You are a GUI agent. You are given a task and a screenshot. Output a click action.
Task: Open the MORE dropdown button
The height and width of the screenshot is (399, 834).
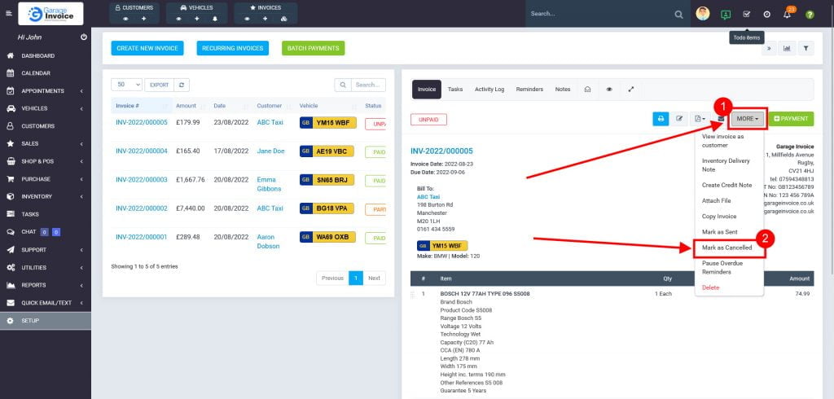coord(748,119)
